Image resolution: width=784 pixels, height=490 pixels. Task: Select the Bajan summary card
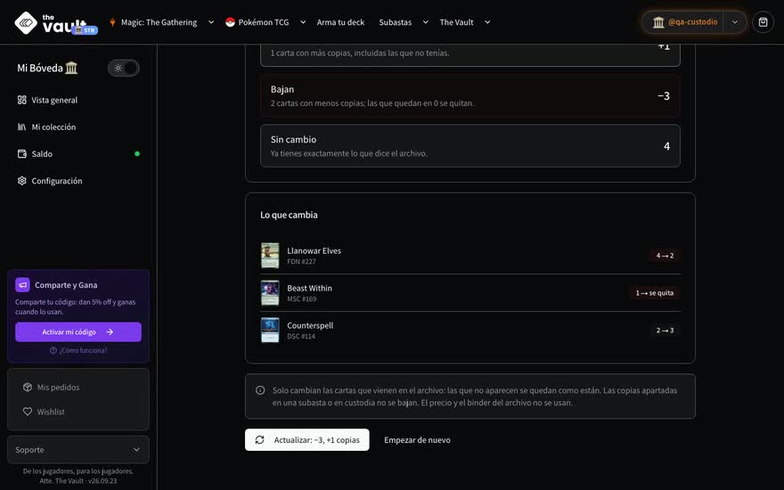pos(470,95)
